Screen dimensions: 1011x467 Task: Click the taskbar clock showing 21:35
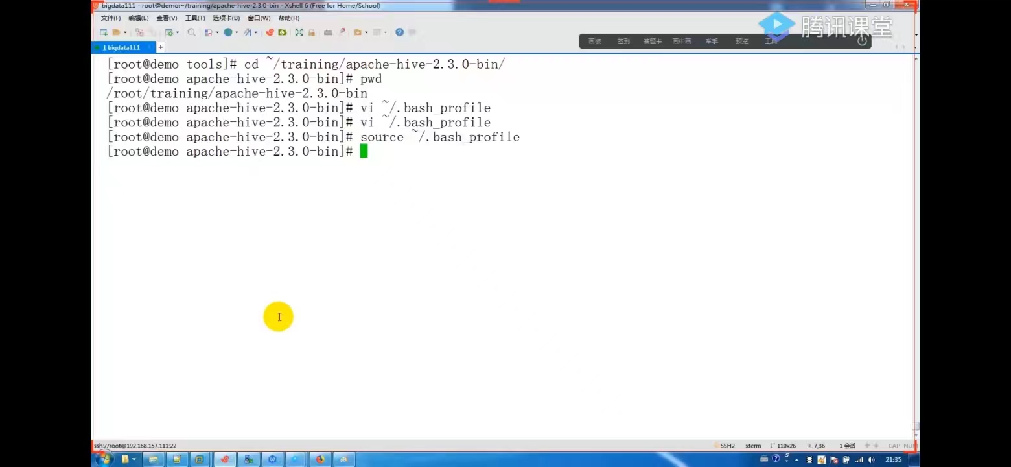893,459
